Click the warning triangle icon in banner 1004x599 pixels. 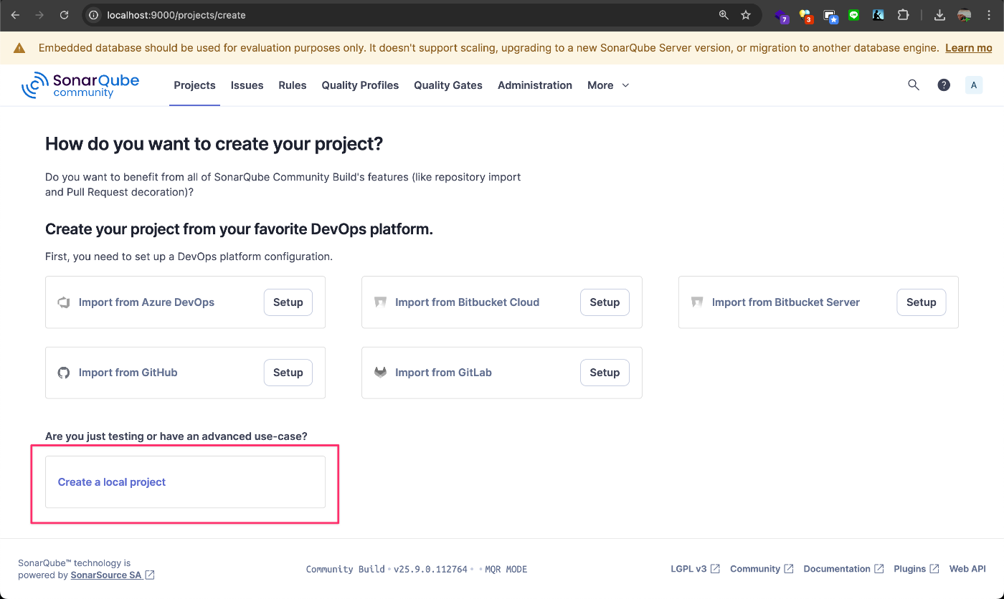click(19, 48)
